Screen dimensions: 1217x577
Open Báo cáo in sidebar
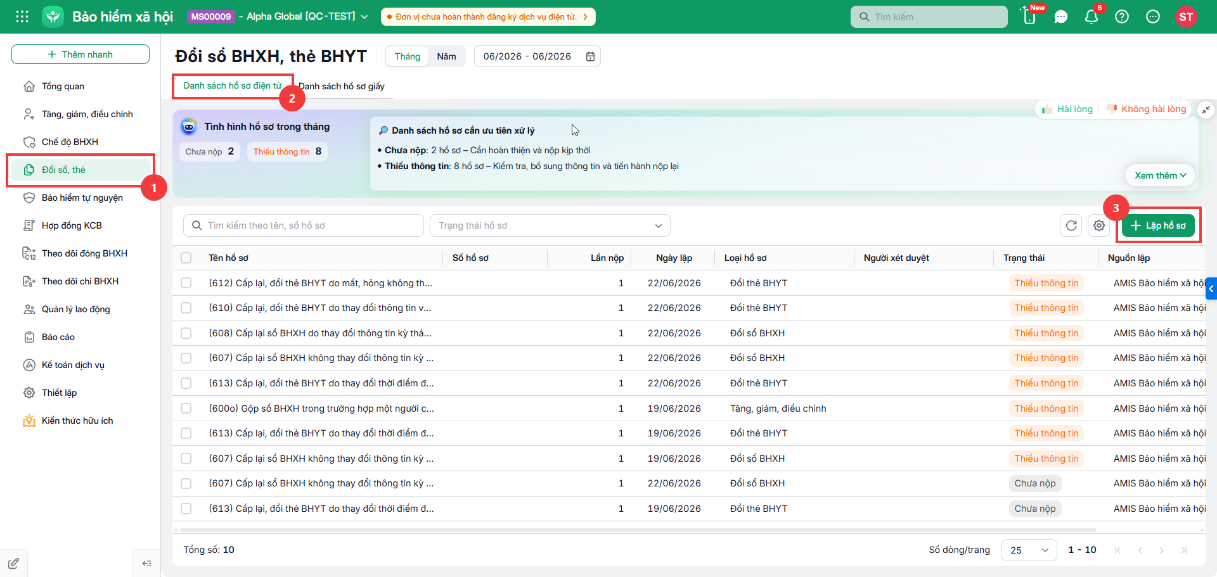(81, 337)
